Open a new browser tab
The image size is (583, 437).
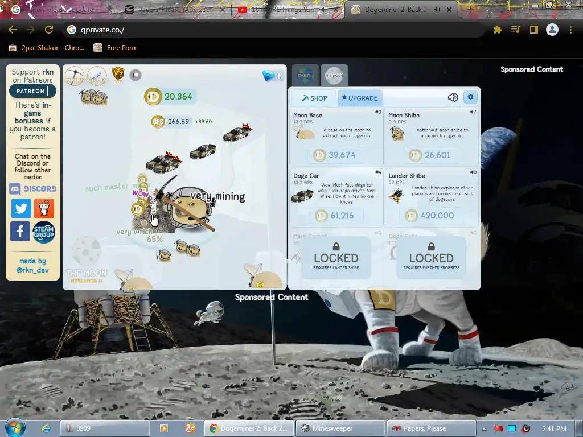tap(470, 10)
